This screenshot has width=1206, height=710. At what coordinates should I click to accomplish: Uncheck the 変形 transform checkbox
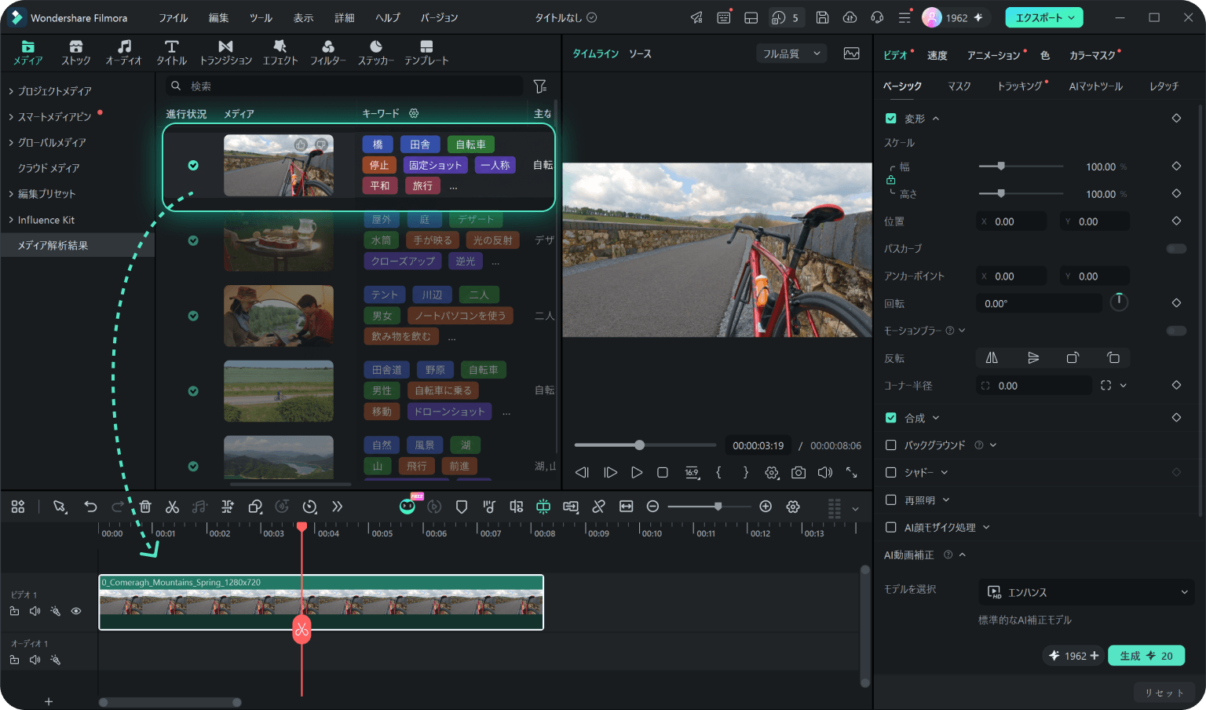click(x=890, y=119)
